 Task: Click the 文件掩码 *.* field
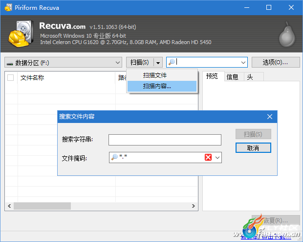(165, 157)
